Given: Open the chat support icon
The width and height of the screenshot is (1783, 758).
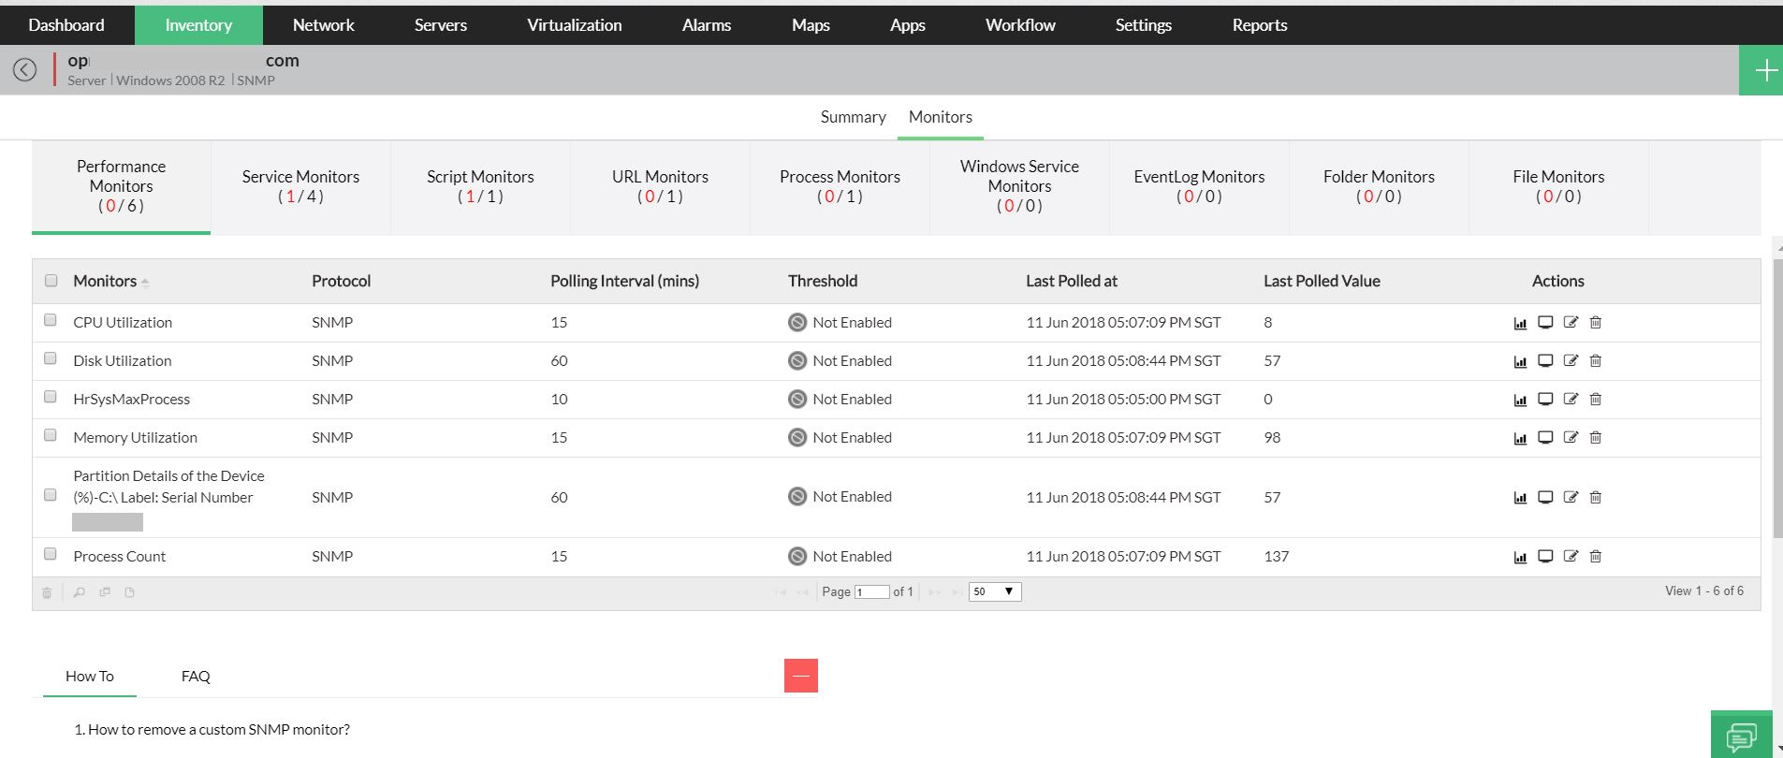Looking at the screenshot, I should click(1741, 736).
